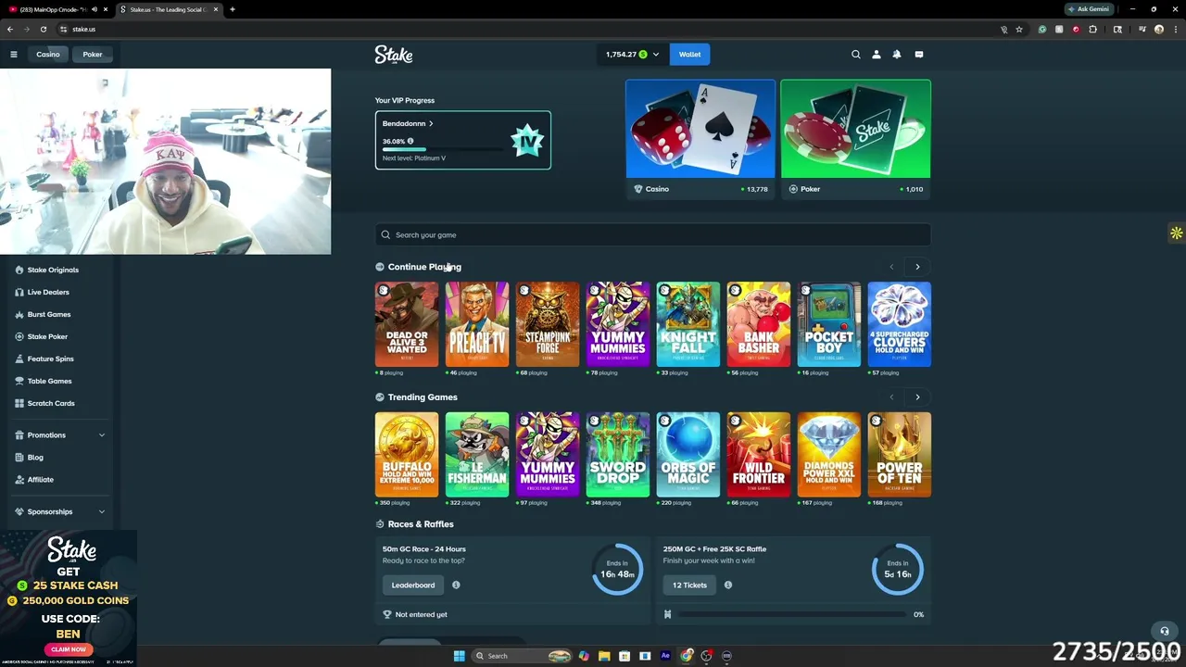Click the live support headset icon
The image size is (1186, 667).
(x=1165, y=631)
